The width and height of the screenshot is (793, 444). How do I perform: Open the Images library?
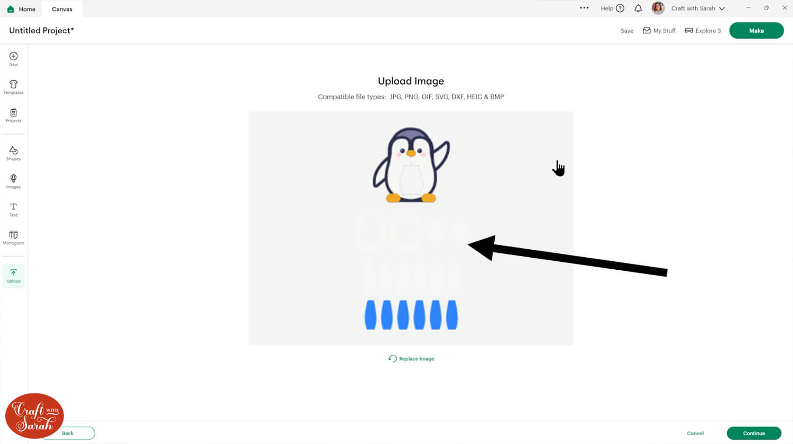13,181
